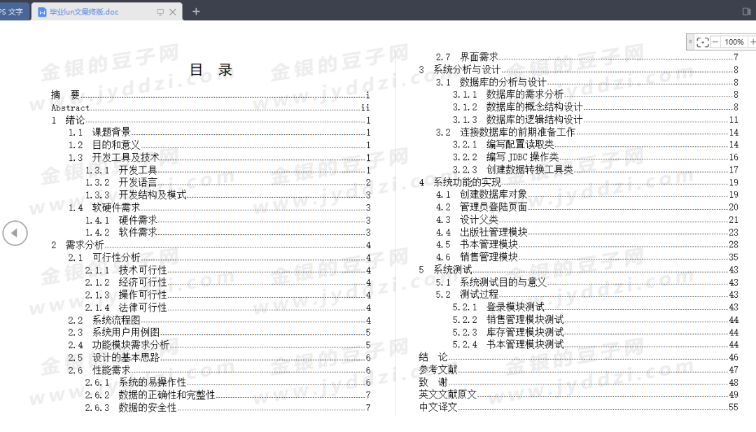Click the W document icon in tab
756x432 pixels.
(42, 12)
